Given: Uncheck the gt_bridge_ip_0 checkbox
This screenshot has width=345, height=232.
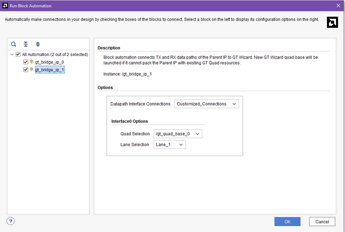Looking at the screenshot, I should point(26,62).
